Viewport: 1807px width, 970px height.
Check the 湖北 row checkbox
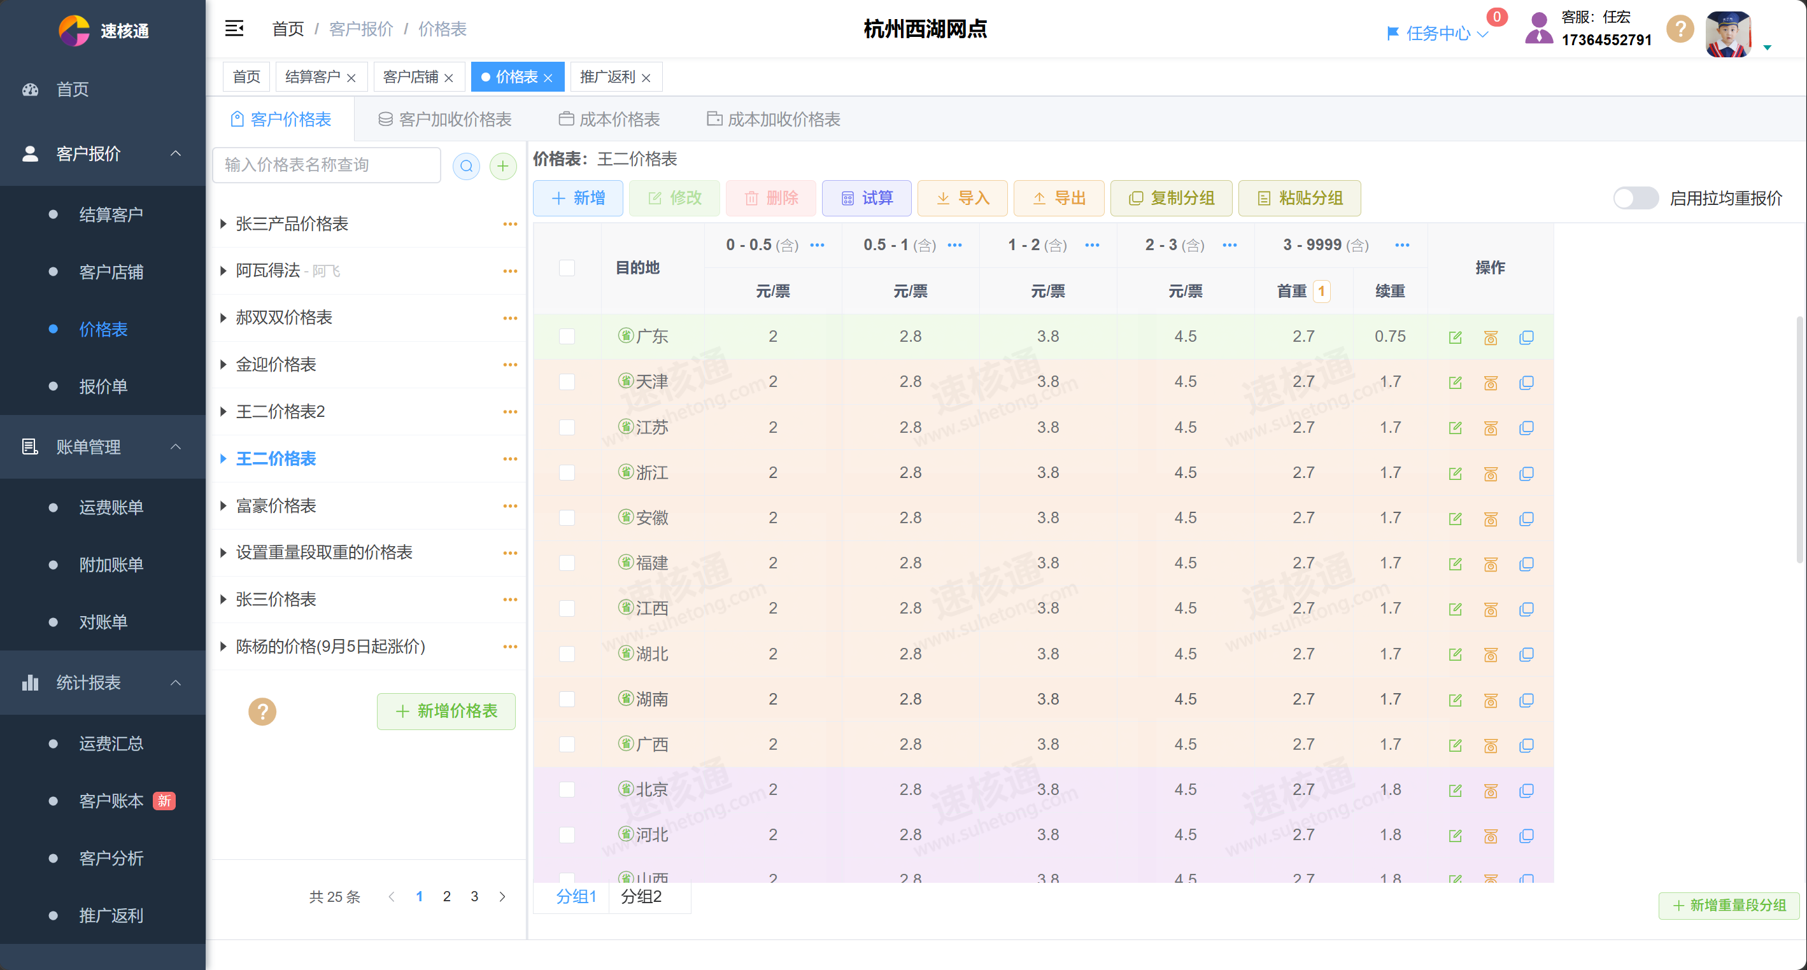click(x=567, y=654)
